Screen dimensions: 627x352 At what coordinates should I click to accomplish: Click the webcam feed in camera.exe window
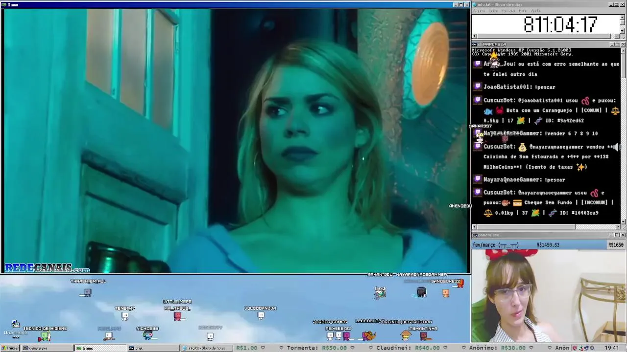click(x=548, y=296)
